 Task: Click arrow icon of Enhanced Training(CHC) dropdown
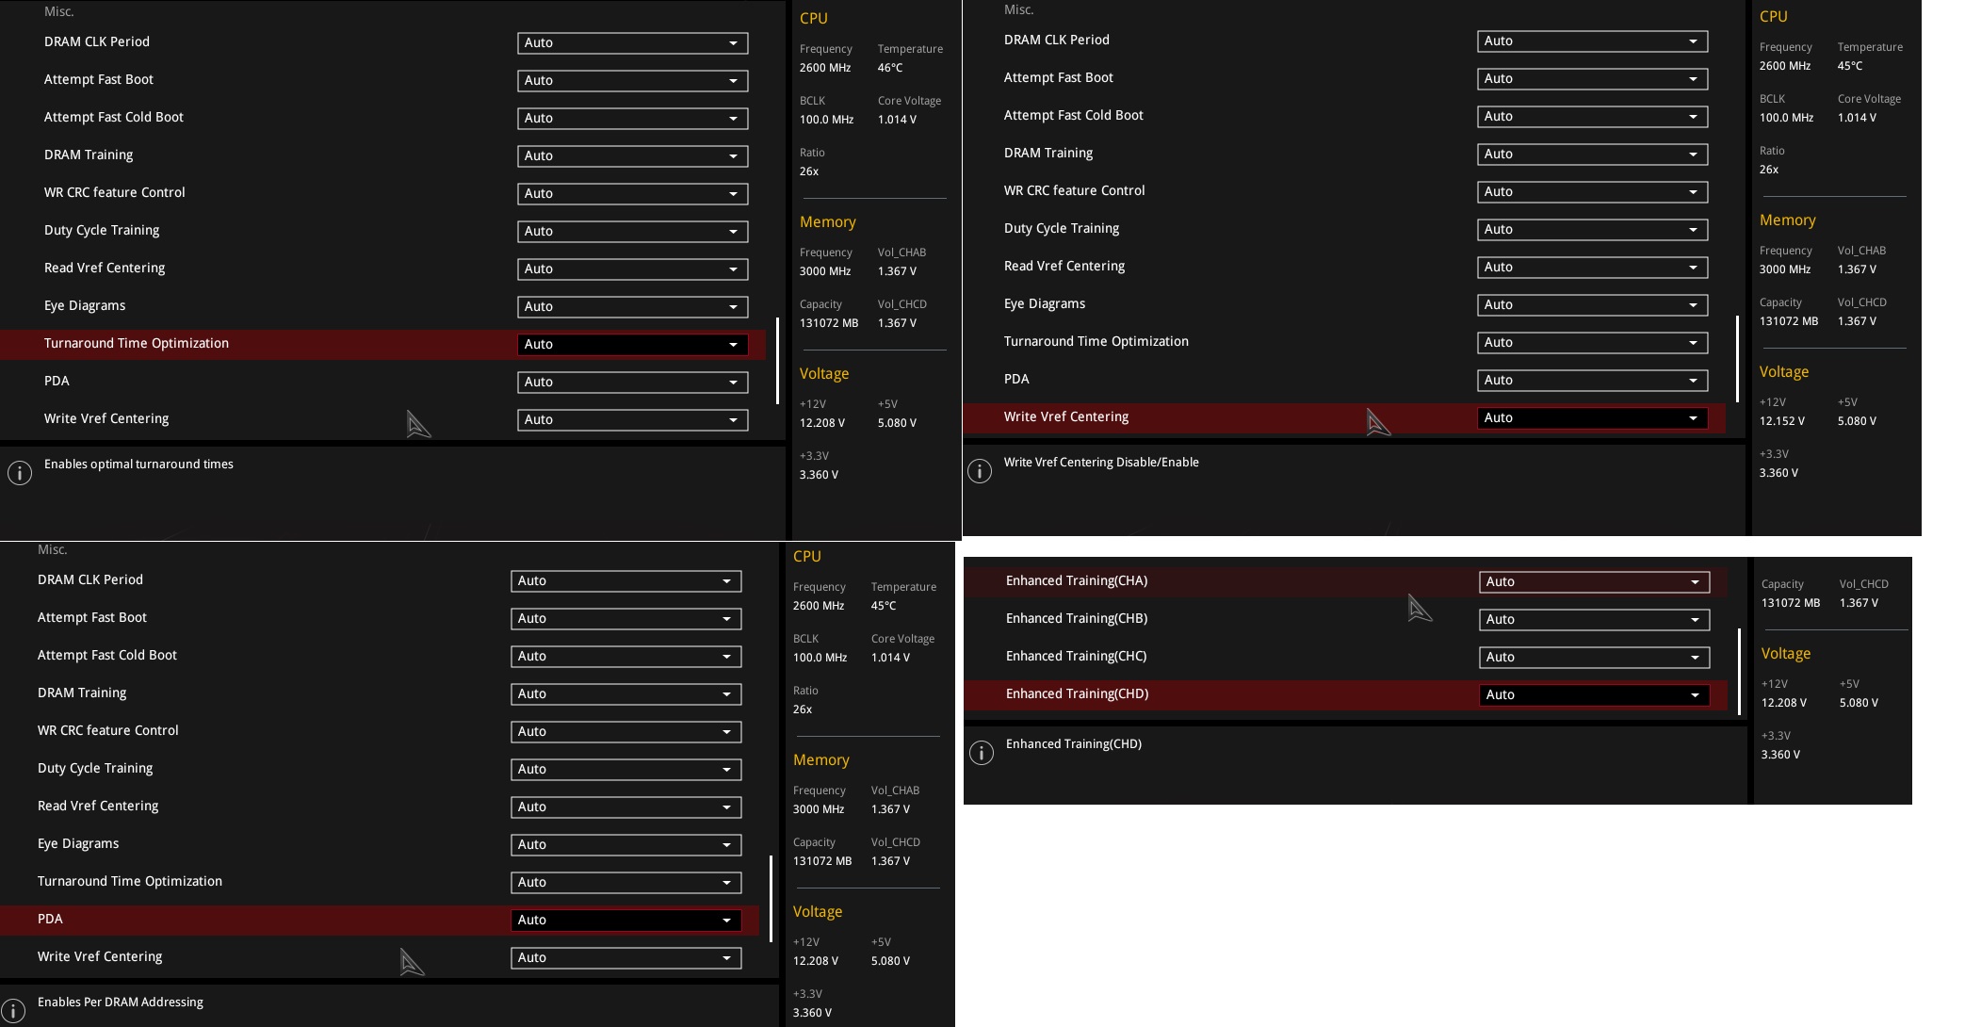click(x=1695, y=658)
